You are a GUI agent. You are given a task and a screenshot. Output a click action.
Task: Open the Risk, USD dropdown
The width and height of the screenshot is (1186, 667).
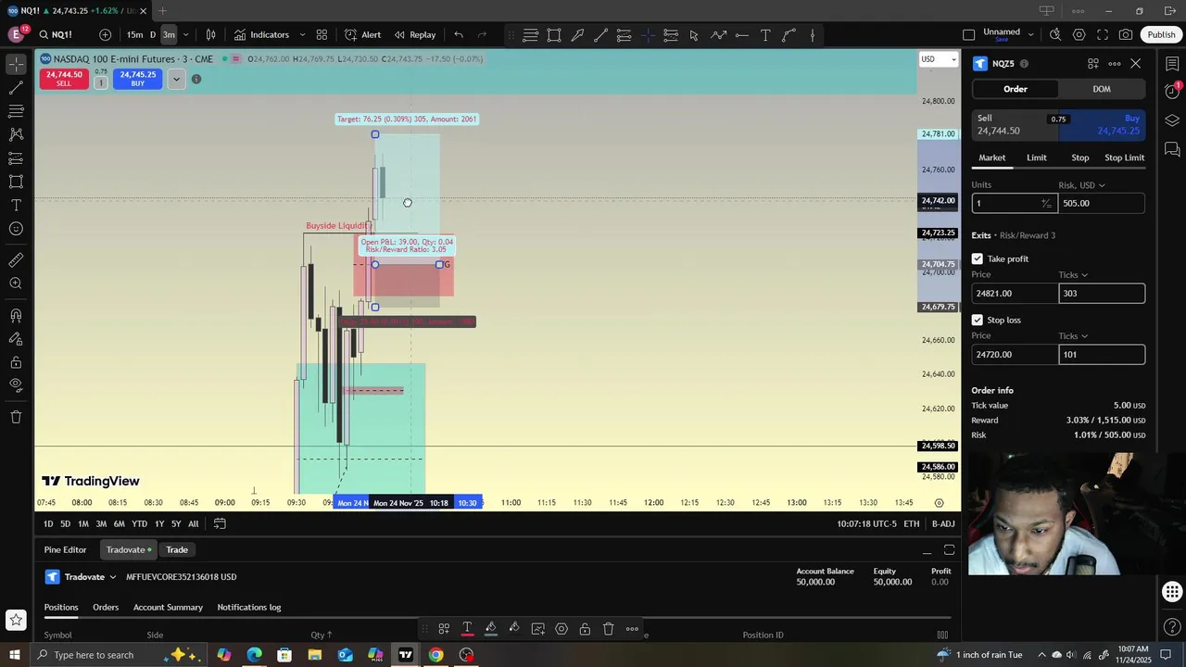[x=1081, y=185]
